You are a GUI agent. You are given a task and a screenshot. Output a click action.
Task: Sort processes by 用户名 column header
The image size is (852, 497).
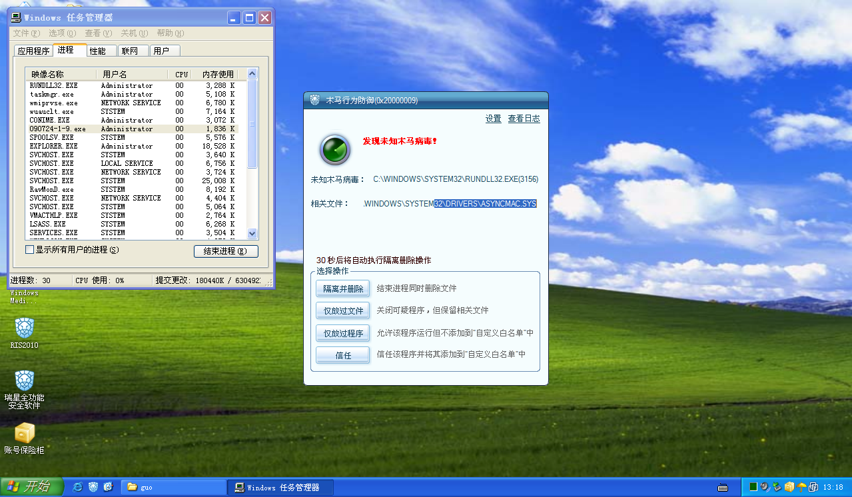(x=134, y=74)
